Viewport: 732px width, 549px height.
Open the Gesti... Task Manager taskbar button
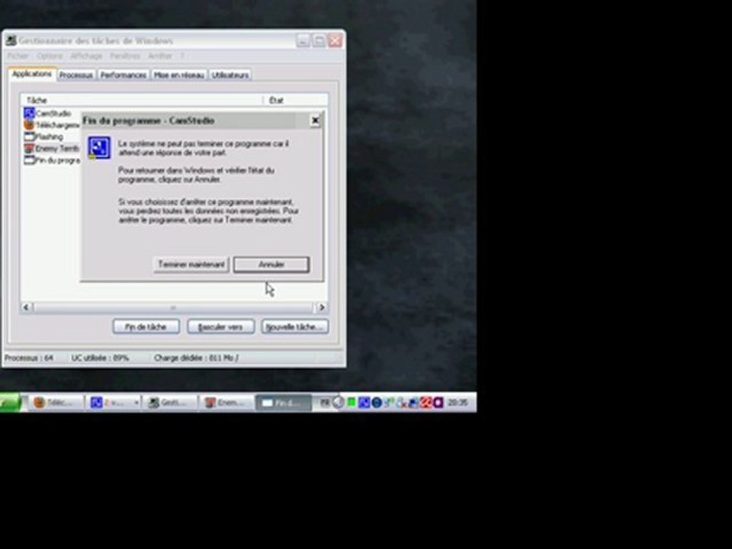click(x=170, y=403)
